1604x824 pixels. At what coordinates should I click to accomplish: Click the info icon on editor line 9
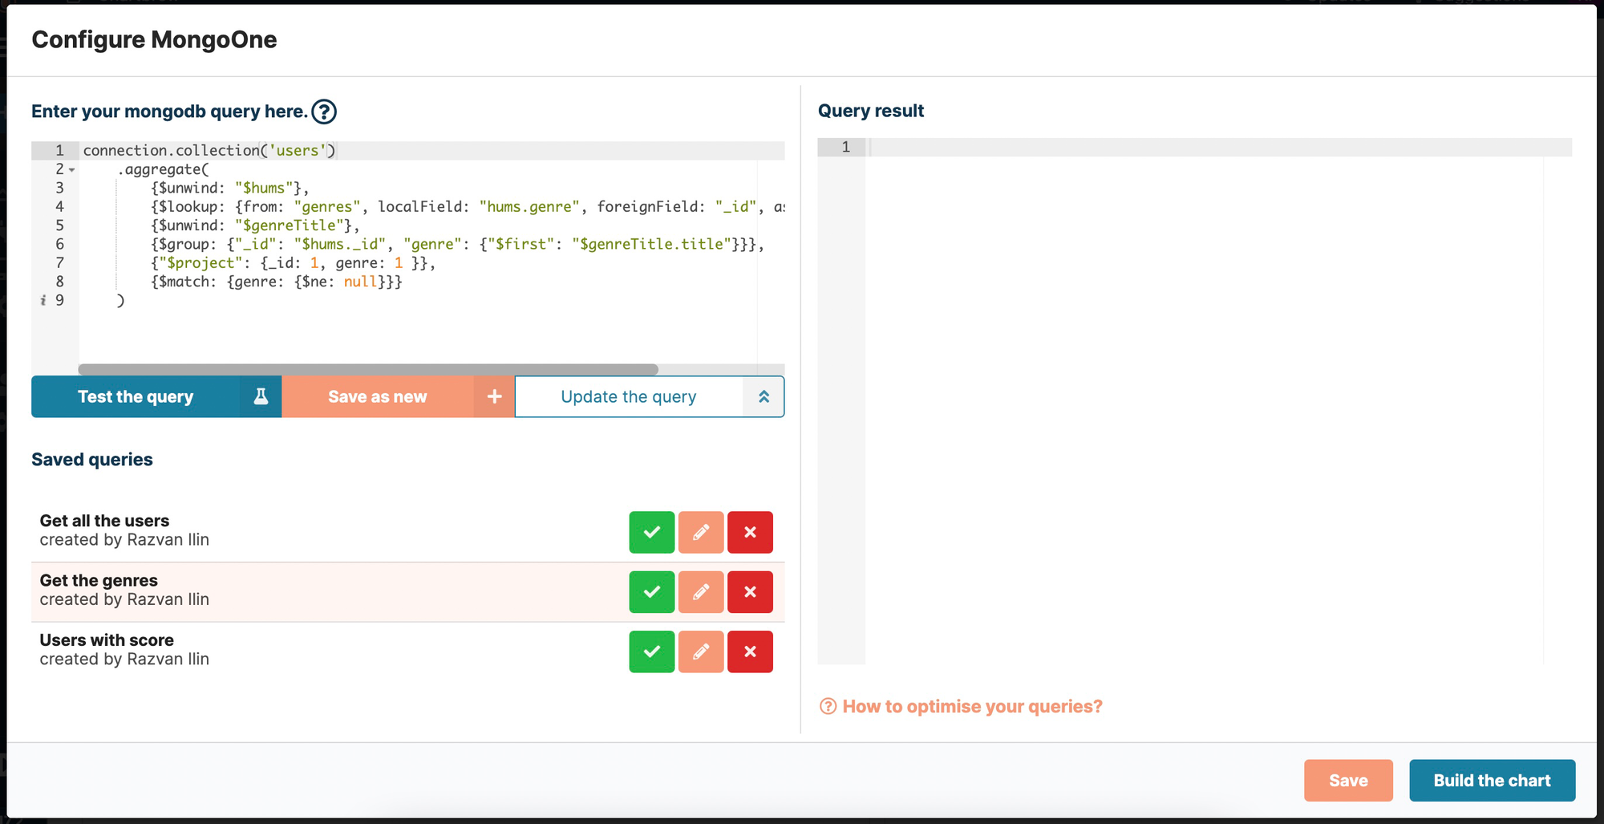[x=43, y=299]
